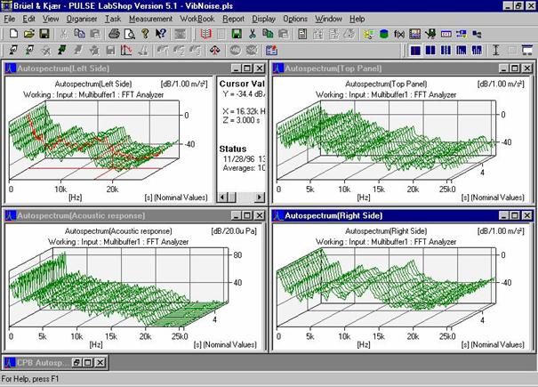Click the red open book workbook icon
The image size is (538, 387).
coord(206,34)
